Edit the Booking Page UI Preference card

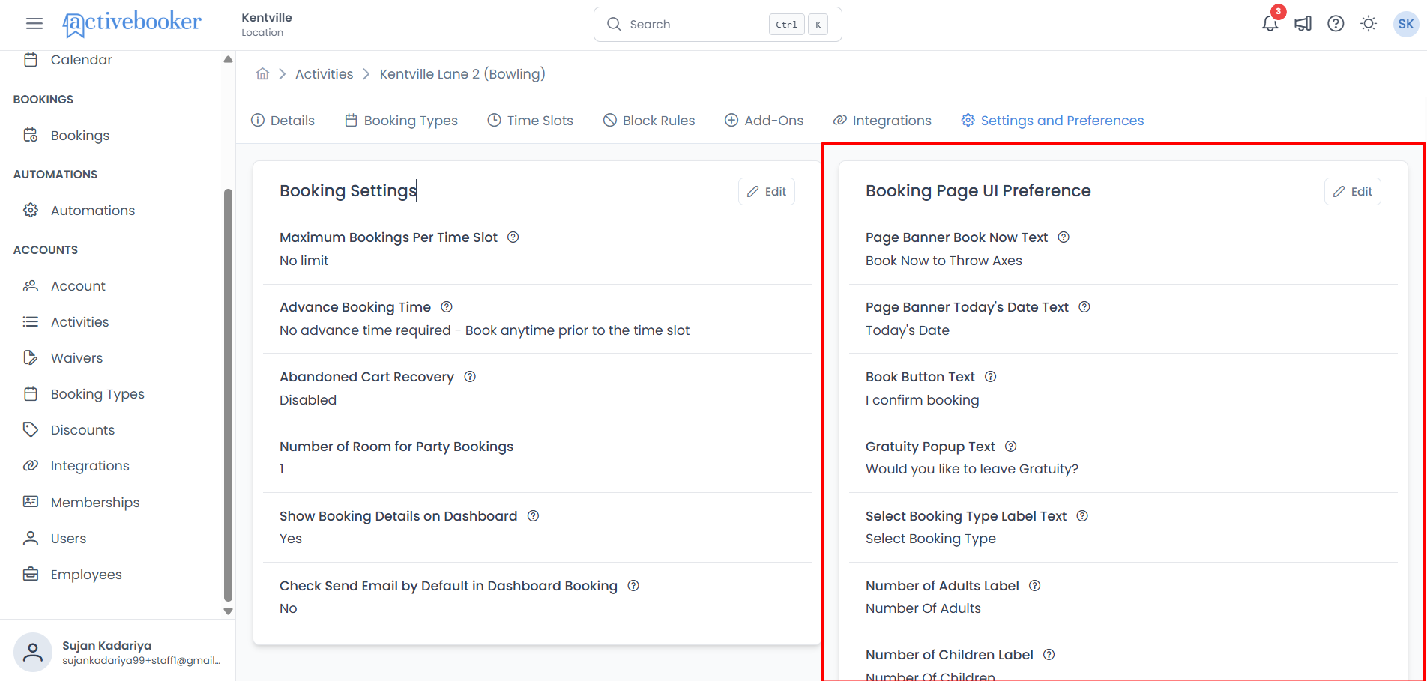tap(1353, 192)
